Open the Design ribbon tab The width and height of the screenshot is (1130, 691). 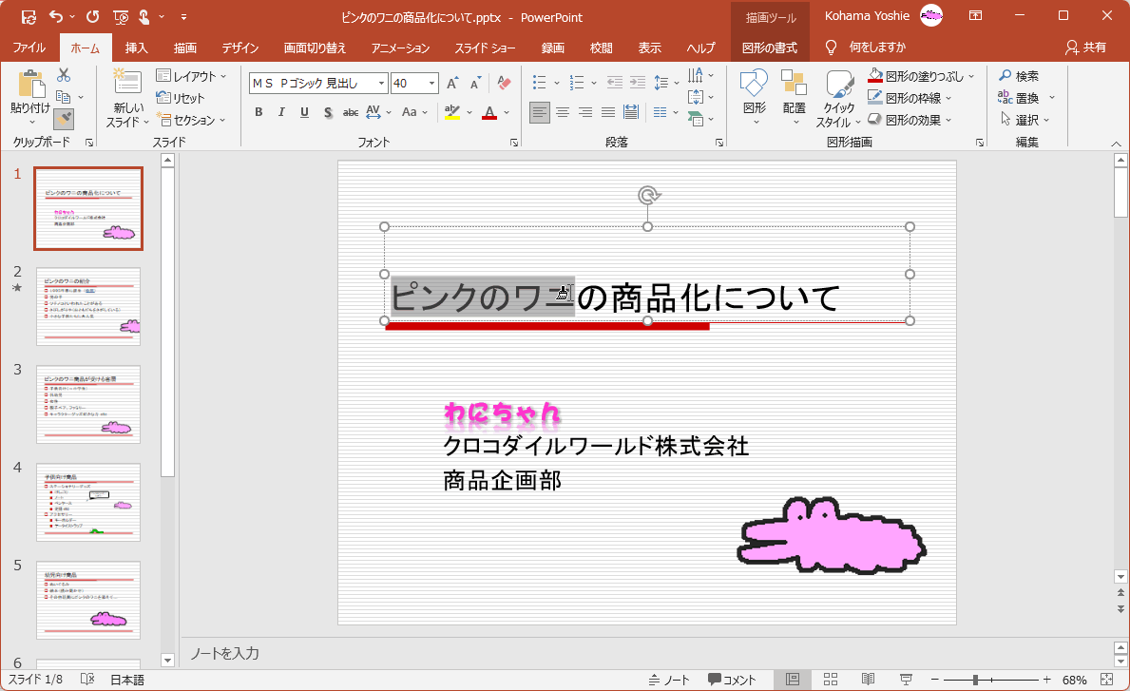[241, 48]
